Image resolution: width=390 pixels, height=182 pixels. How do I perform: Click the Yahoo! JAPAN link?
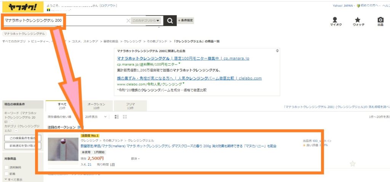[x=342, y=6]
